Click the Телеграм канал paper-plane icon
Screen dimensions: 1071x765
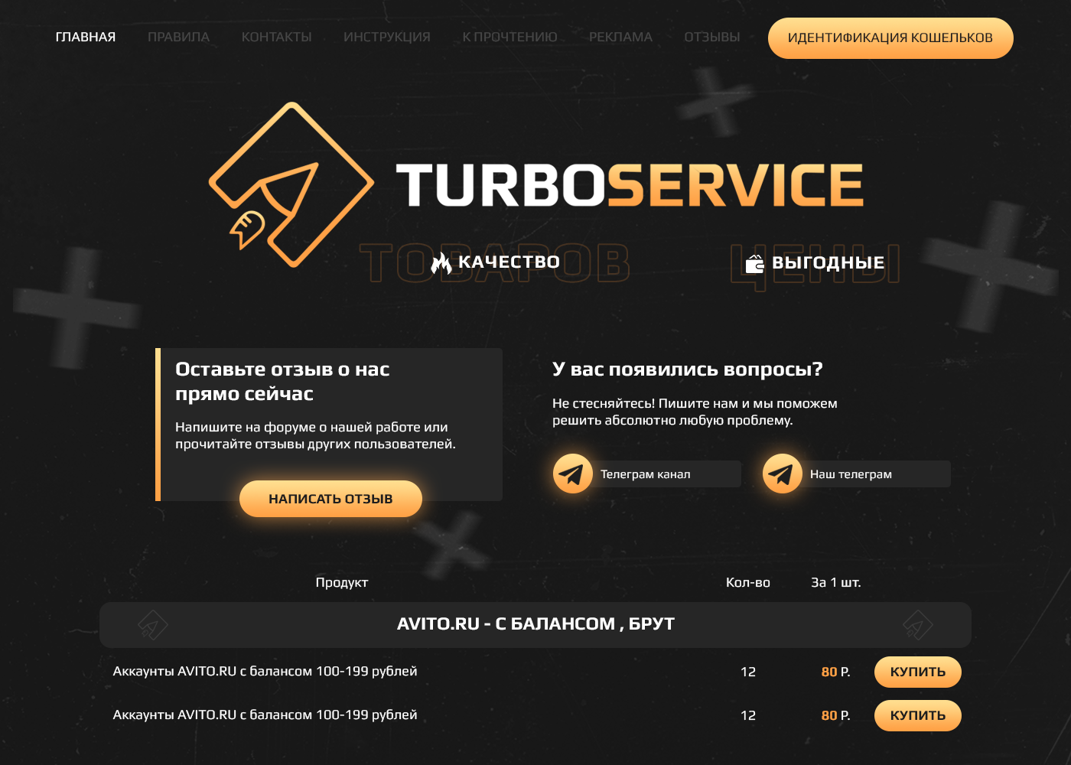click(x=573, y=474)
